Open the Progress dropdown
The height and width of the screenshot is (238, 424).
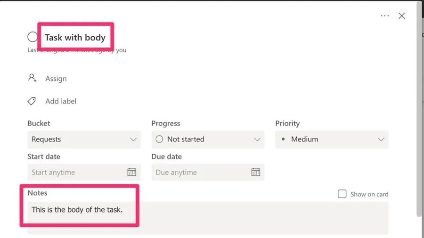tap(208, 139)
